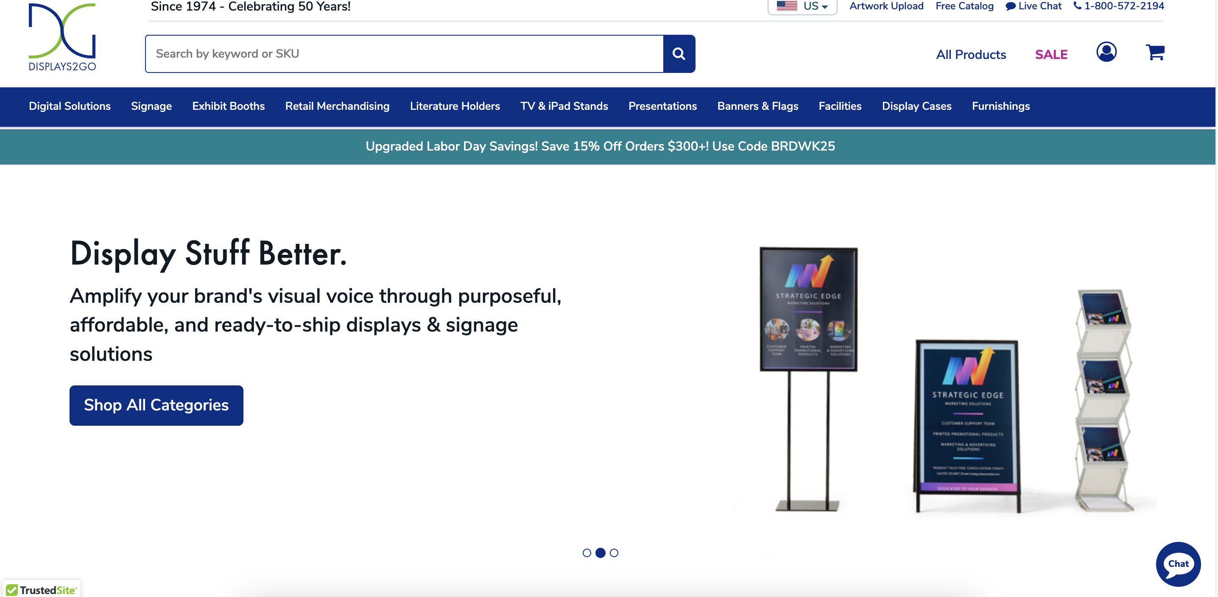Open the Chat bubble in bottom corner
1218x597 pixels.
(x=1178, y=564)
